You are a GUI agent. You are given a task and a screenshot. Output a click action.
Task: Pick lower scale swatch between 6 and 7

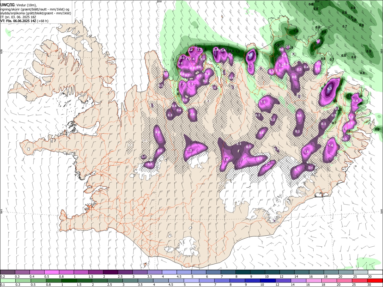pyautogui.click(x=206, y=280)
